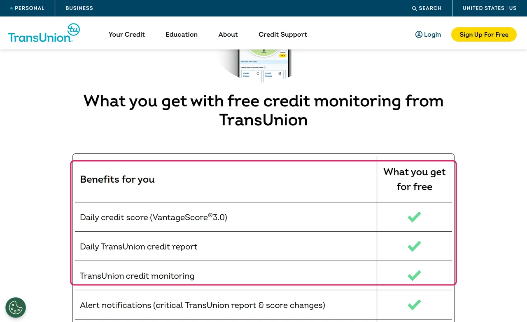Image resolution: width=527 pixels, height=322 pixels.
Task: Click the 'What you get with free credit monitoring' heading
Action: click(x=263, y=110)
